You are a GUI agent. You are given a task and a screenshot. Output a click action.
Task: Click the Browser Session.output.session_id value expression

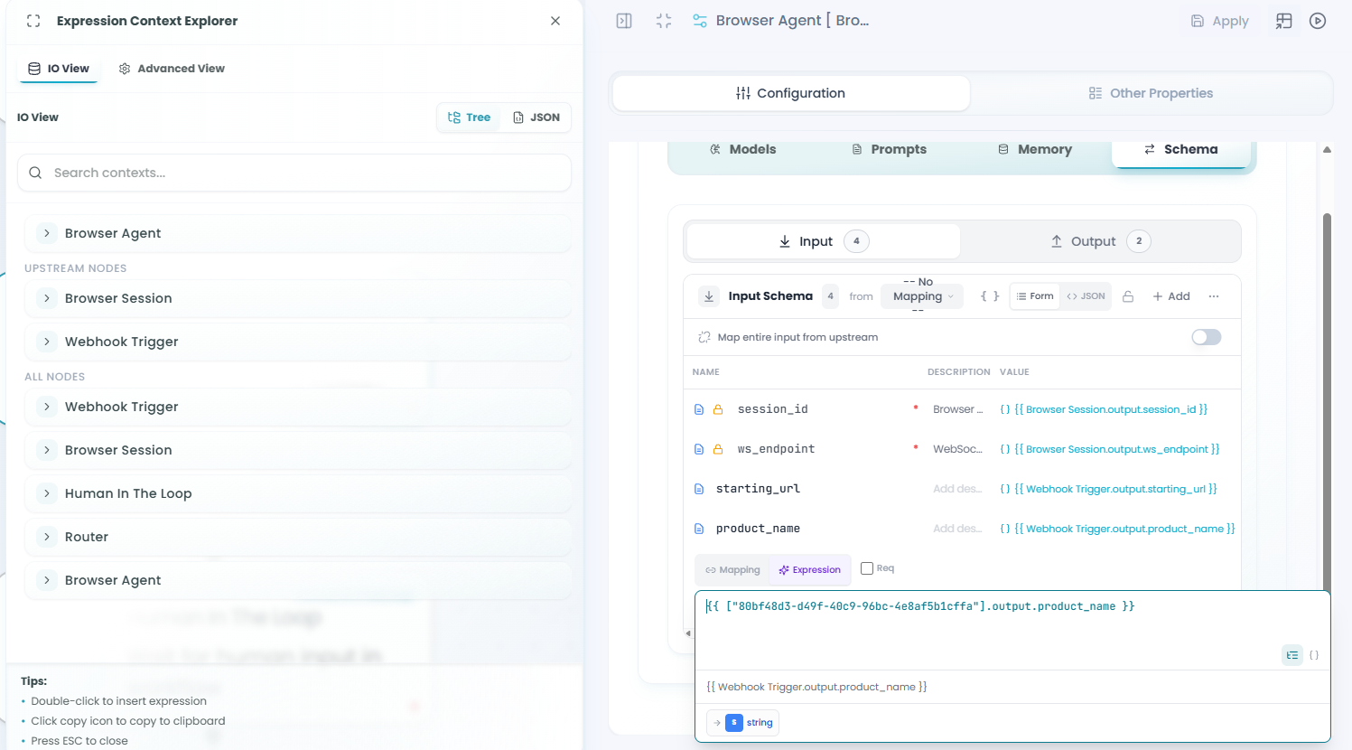tap(1110, 409)
